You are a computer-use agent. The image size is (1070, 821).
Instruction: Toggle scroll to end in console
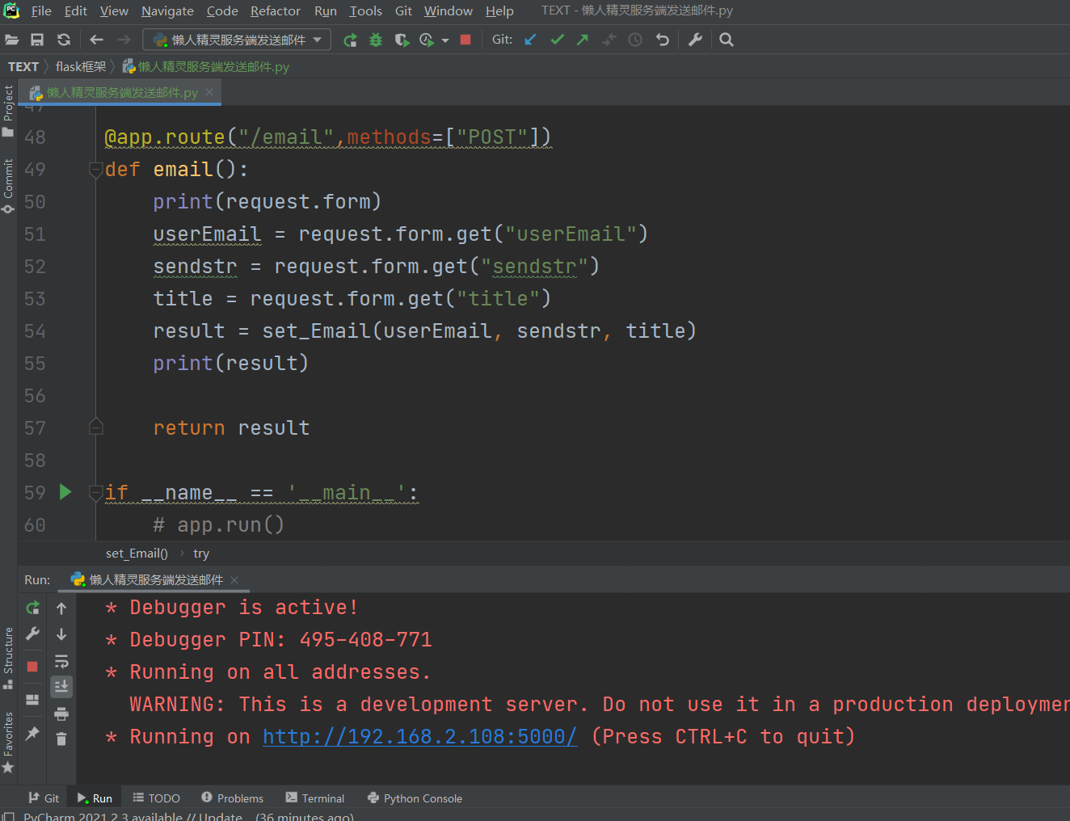coord(61,687)
